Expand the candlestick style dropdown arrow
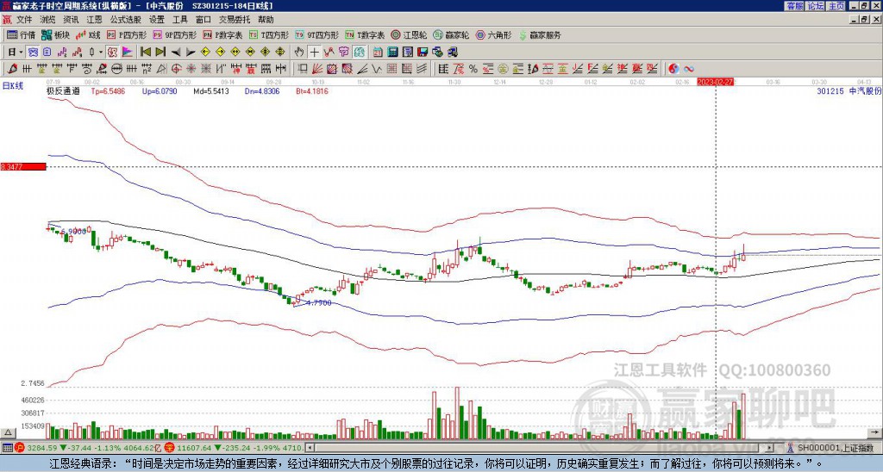Image resolution: width=883 pixels, height=472 pixels. pos(100,52)
